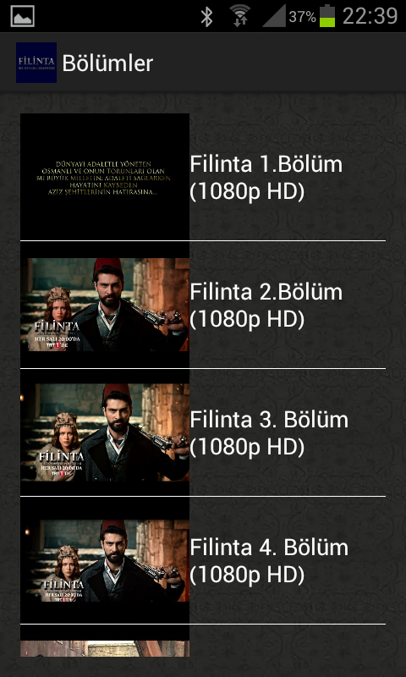The height and width of the screenshot is (677, 406).
Task: Tap the green battery indicator icon
Action: (x=327, y=16)
